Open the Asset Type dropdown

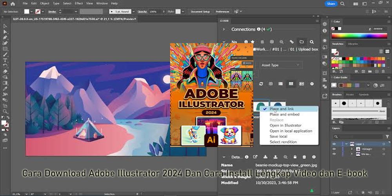click(281, 65)
